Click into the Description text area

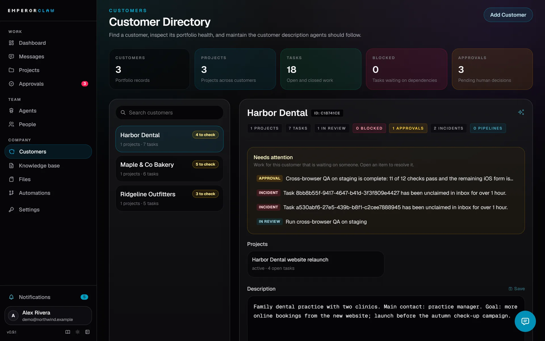[x=386, y=318]
